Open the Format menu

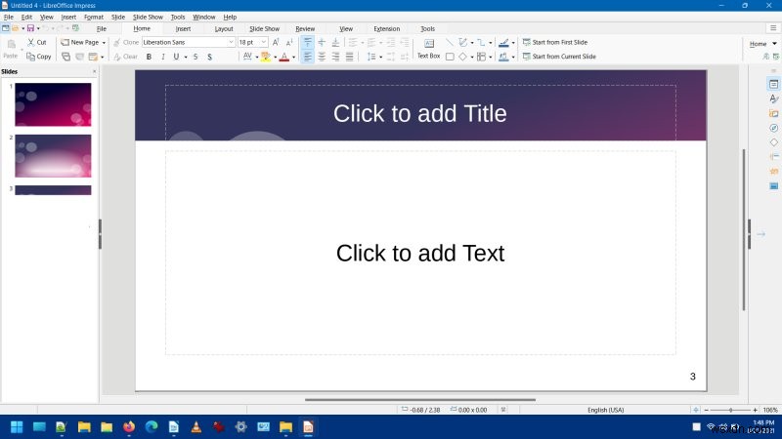tap(93, 17)
